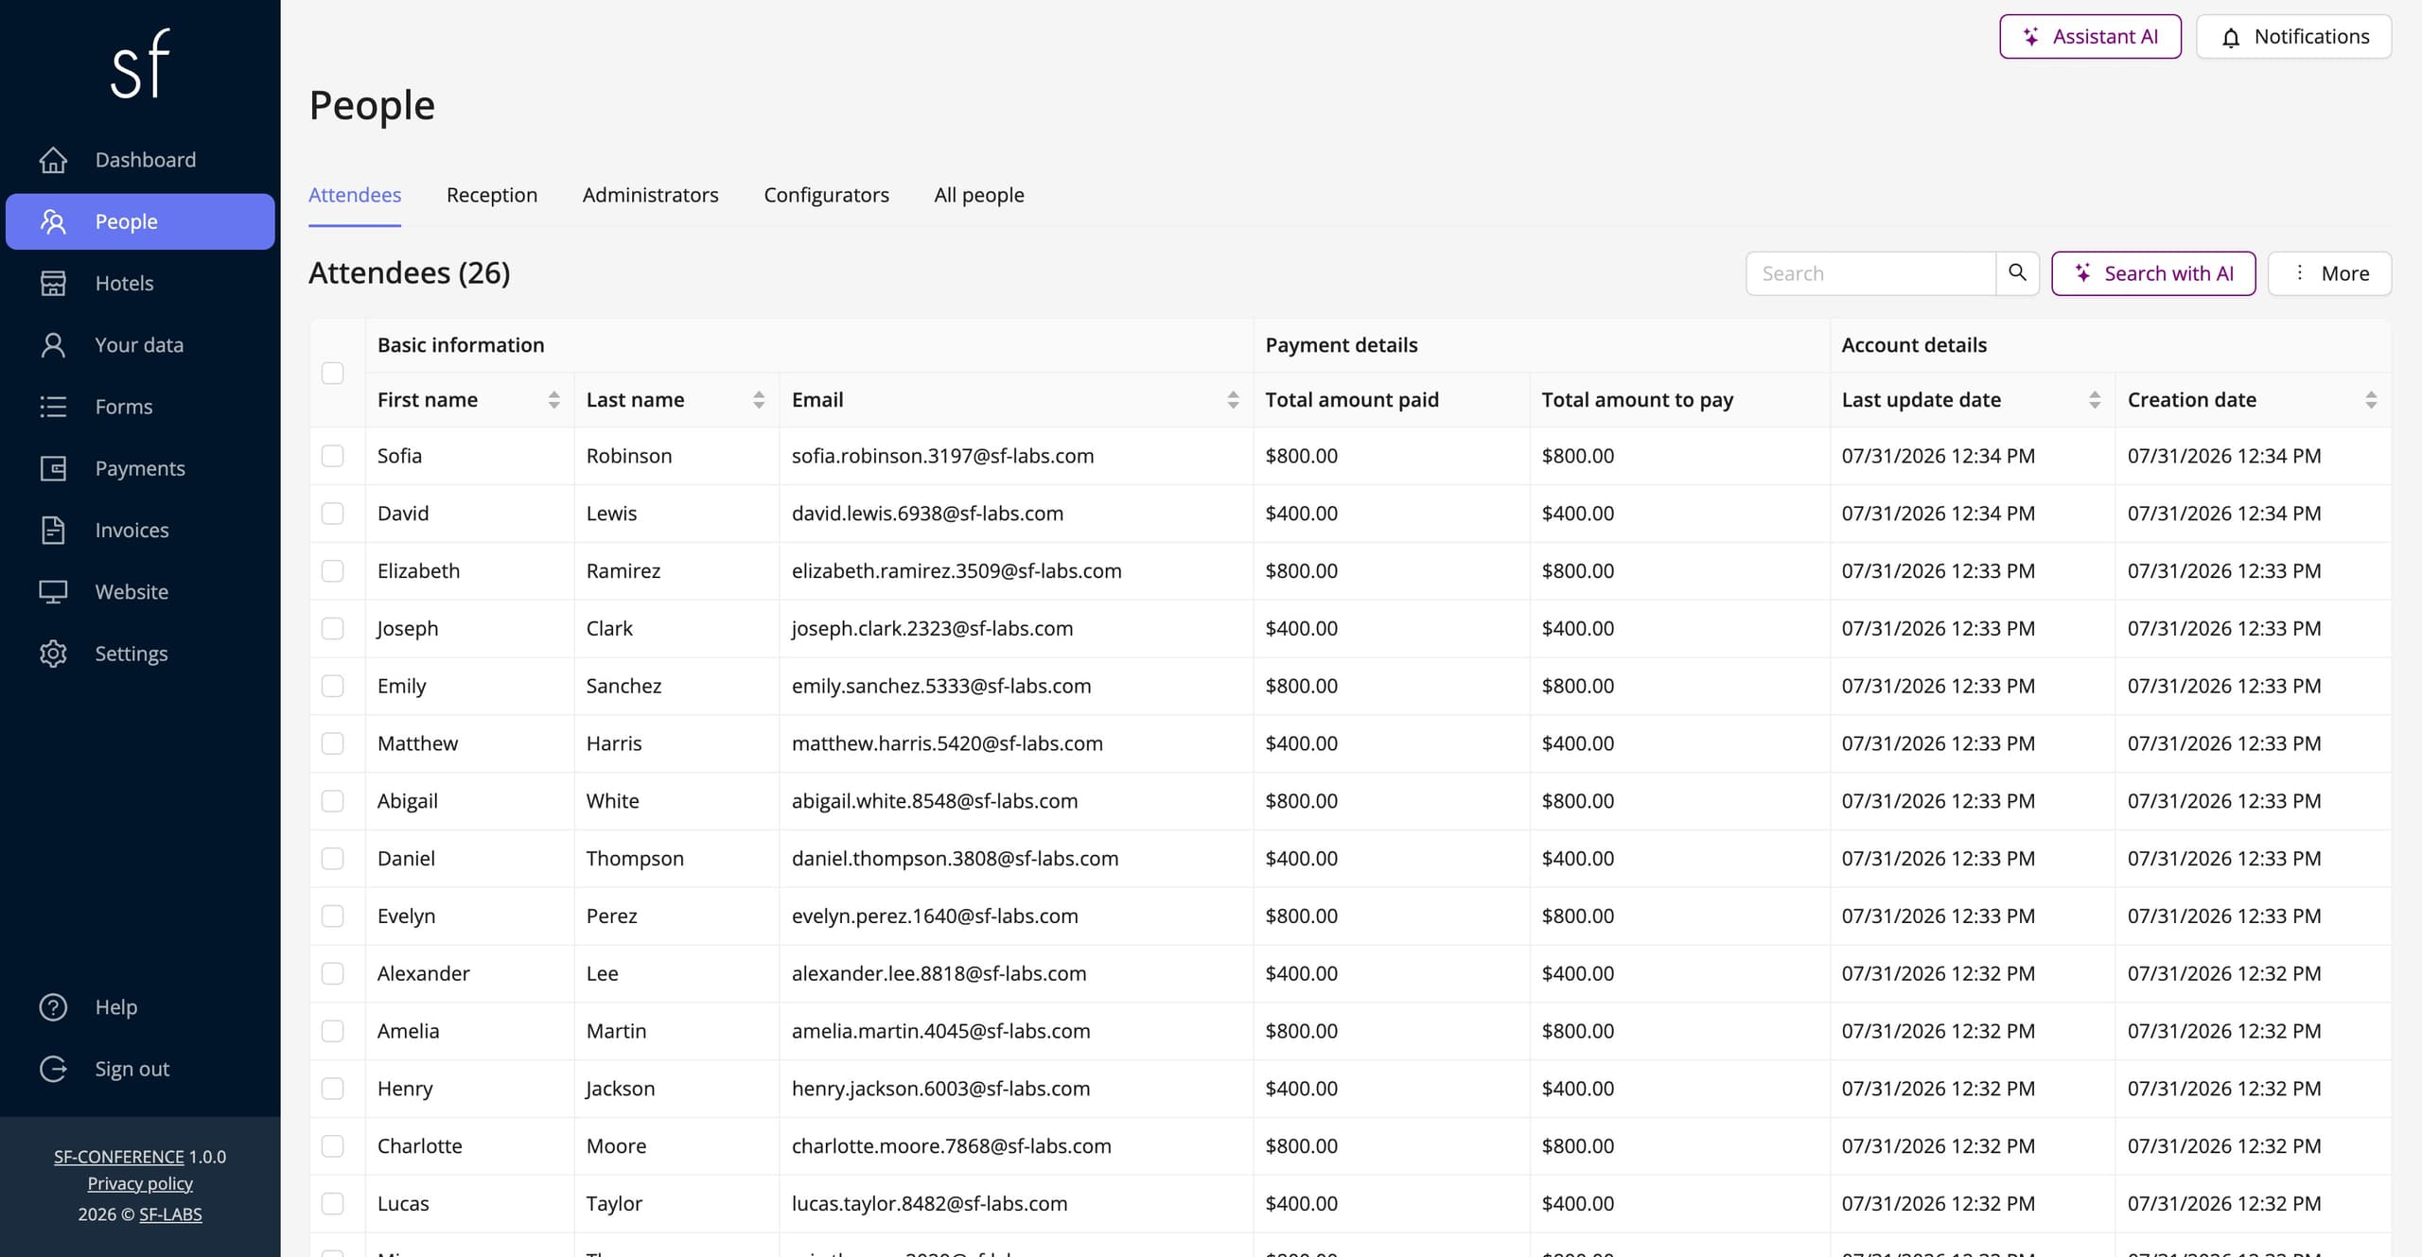Sort by Email column arrows
The image size is (2422, 1257).
pos(1233,400)
